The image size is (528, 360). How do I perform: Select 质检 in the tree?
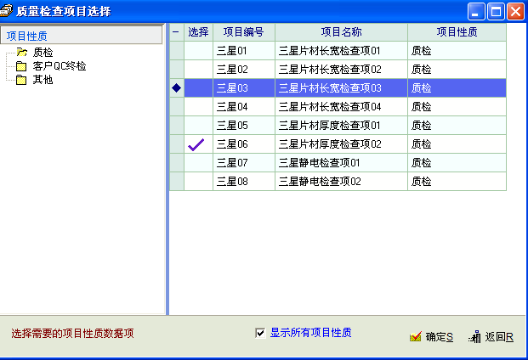tap(43, 53)
